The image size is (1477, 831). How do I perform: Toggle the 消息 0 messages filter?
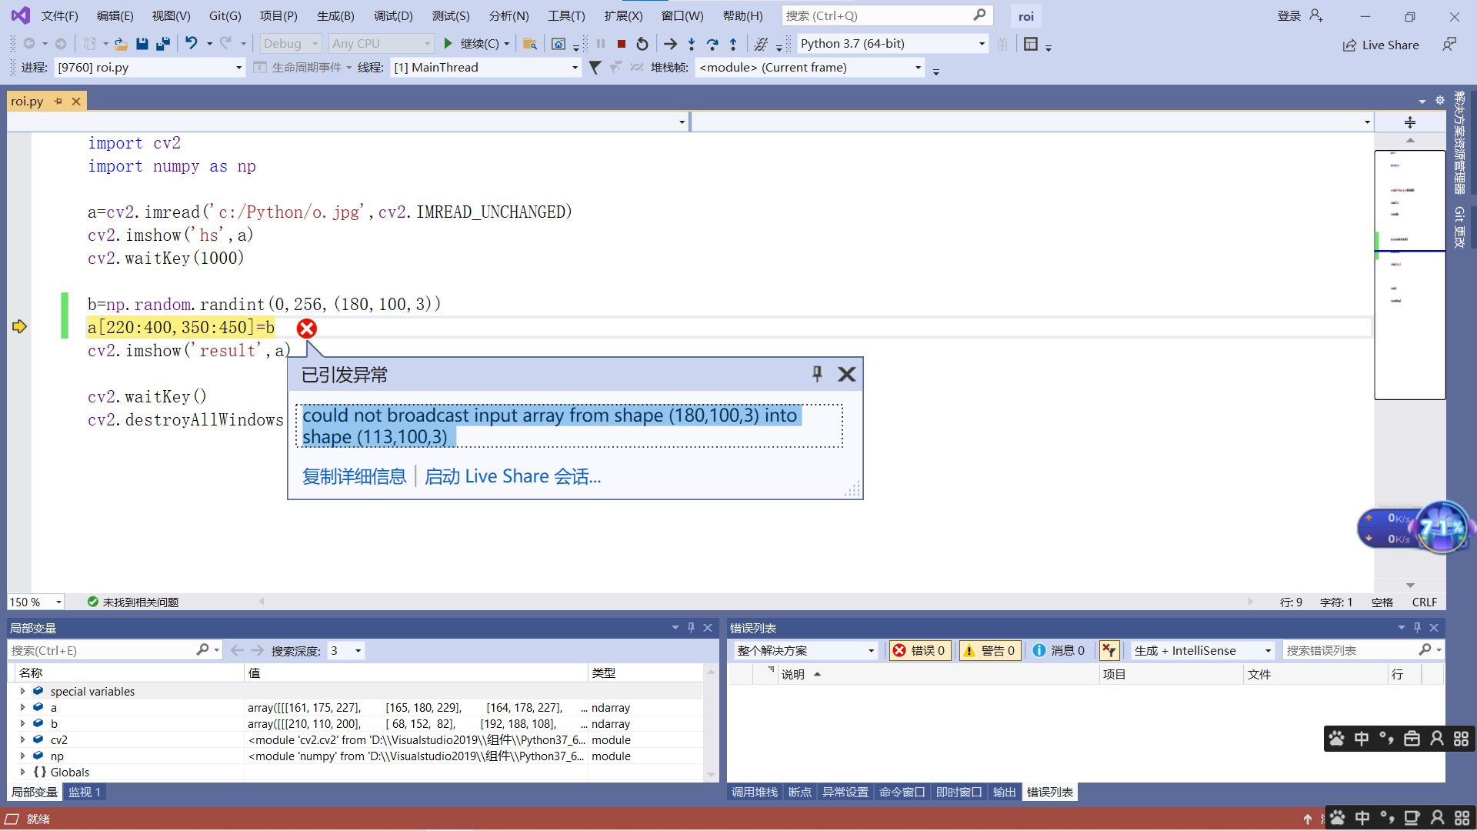click(x=1059, y=650)
